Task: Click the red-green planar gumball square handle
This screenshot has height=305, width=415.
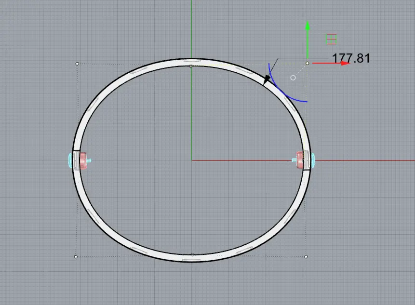Action: (331, 39)
